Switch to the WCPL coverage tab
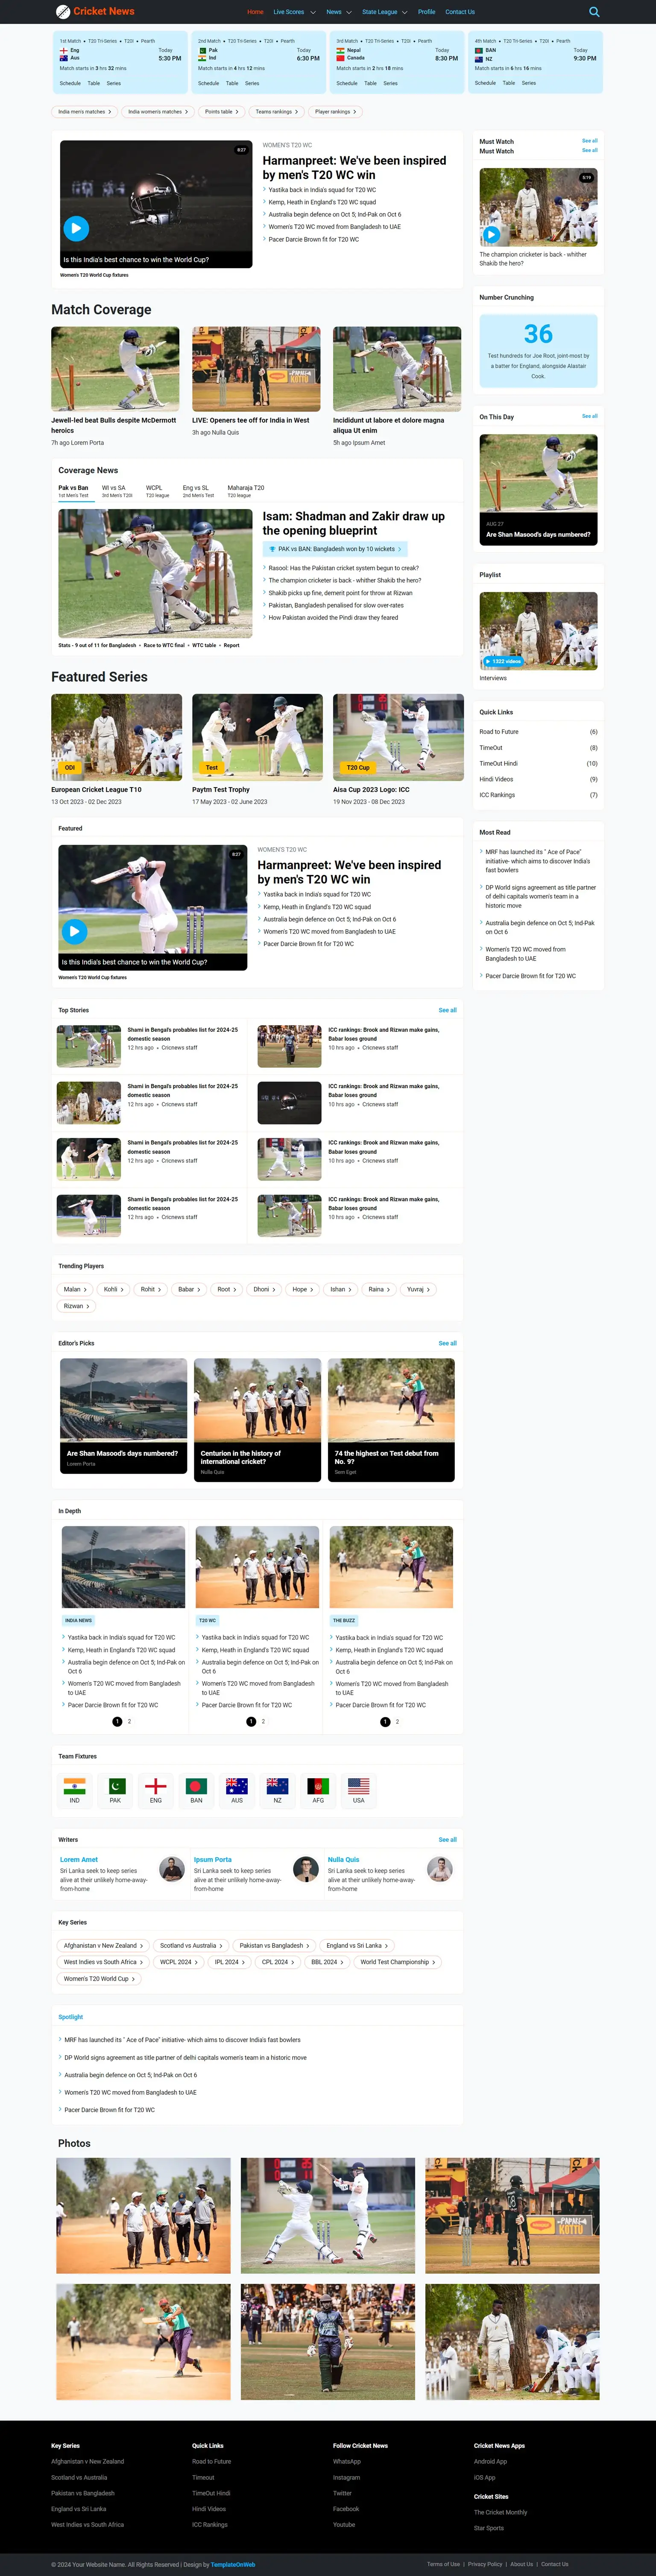The height and width of the screenshot is (2576, 656). [158, 491]
